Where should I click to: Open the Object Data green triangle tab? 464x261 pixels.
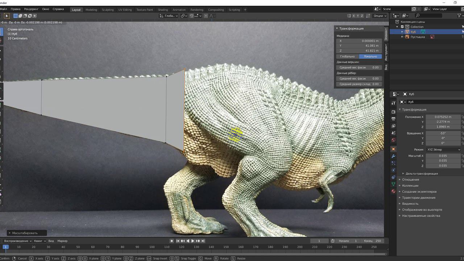(393, 184)
